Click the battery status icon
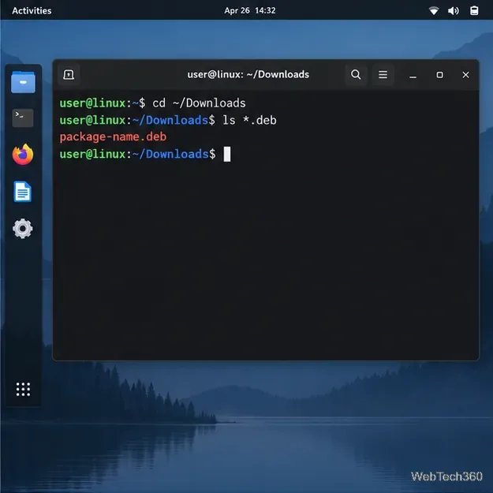Viewport: 493px width, 493px height. click(474, 11)
